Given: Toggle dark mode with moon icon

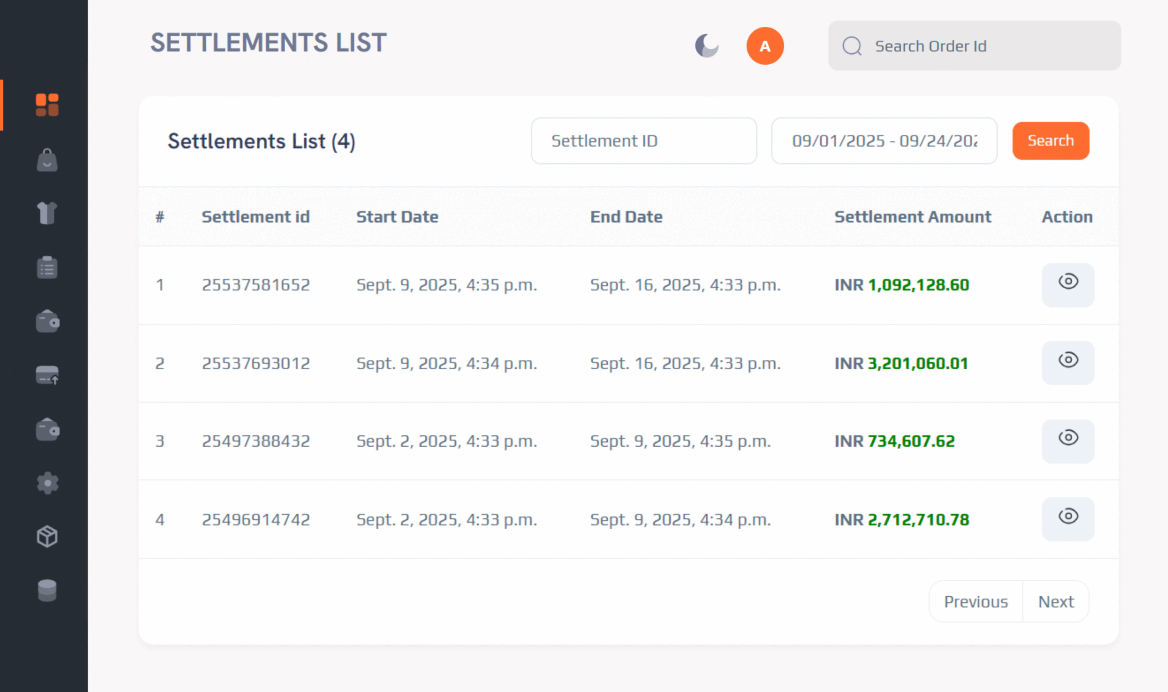Looking at the screenshot, I should coord(706,46).
